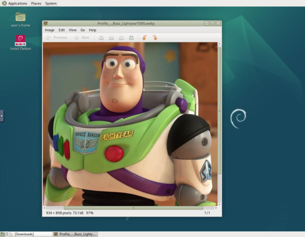Viewport: 305px width, 237px height.
Task: Click the Next button label
Action: 85,37
